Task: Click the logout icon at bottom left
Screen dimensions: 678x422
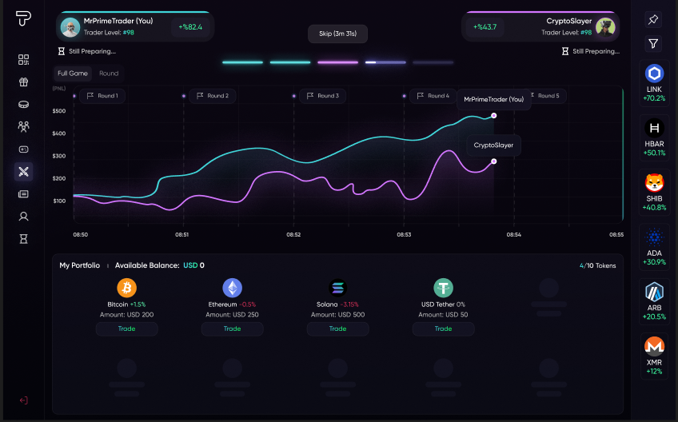Action: 24,400
